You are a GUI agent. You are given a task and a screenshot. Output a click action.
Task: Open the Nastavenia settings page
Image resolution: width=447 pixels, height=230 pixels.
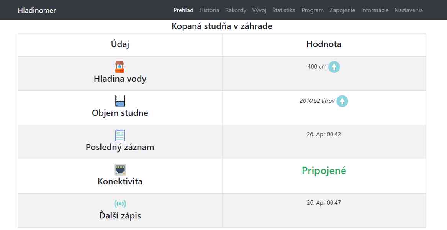click(x=409, y=10)
